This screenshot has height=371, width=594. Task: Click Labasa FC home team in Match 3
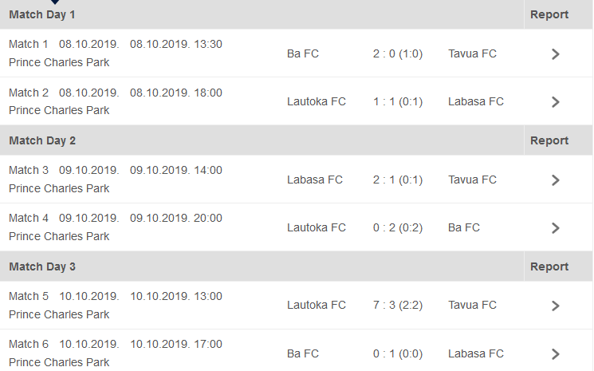(315, 180)
